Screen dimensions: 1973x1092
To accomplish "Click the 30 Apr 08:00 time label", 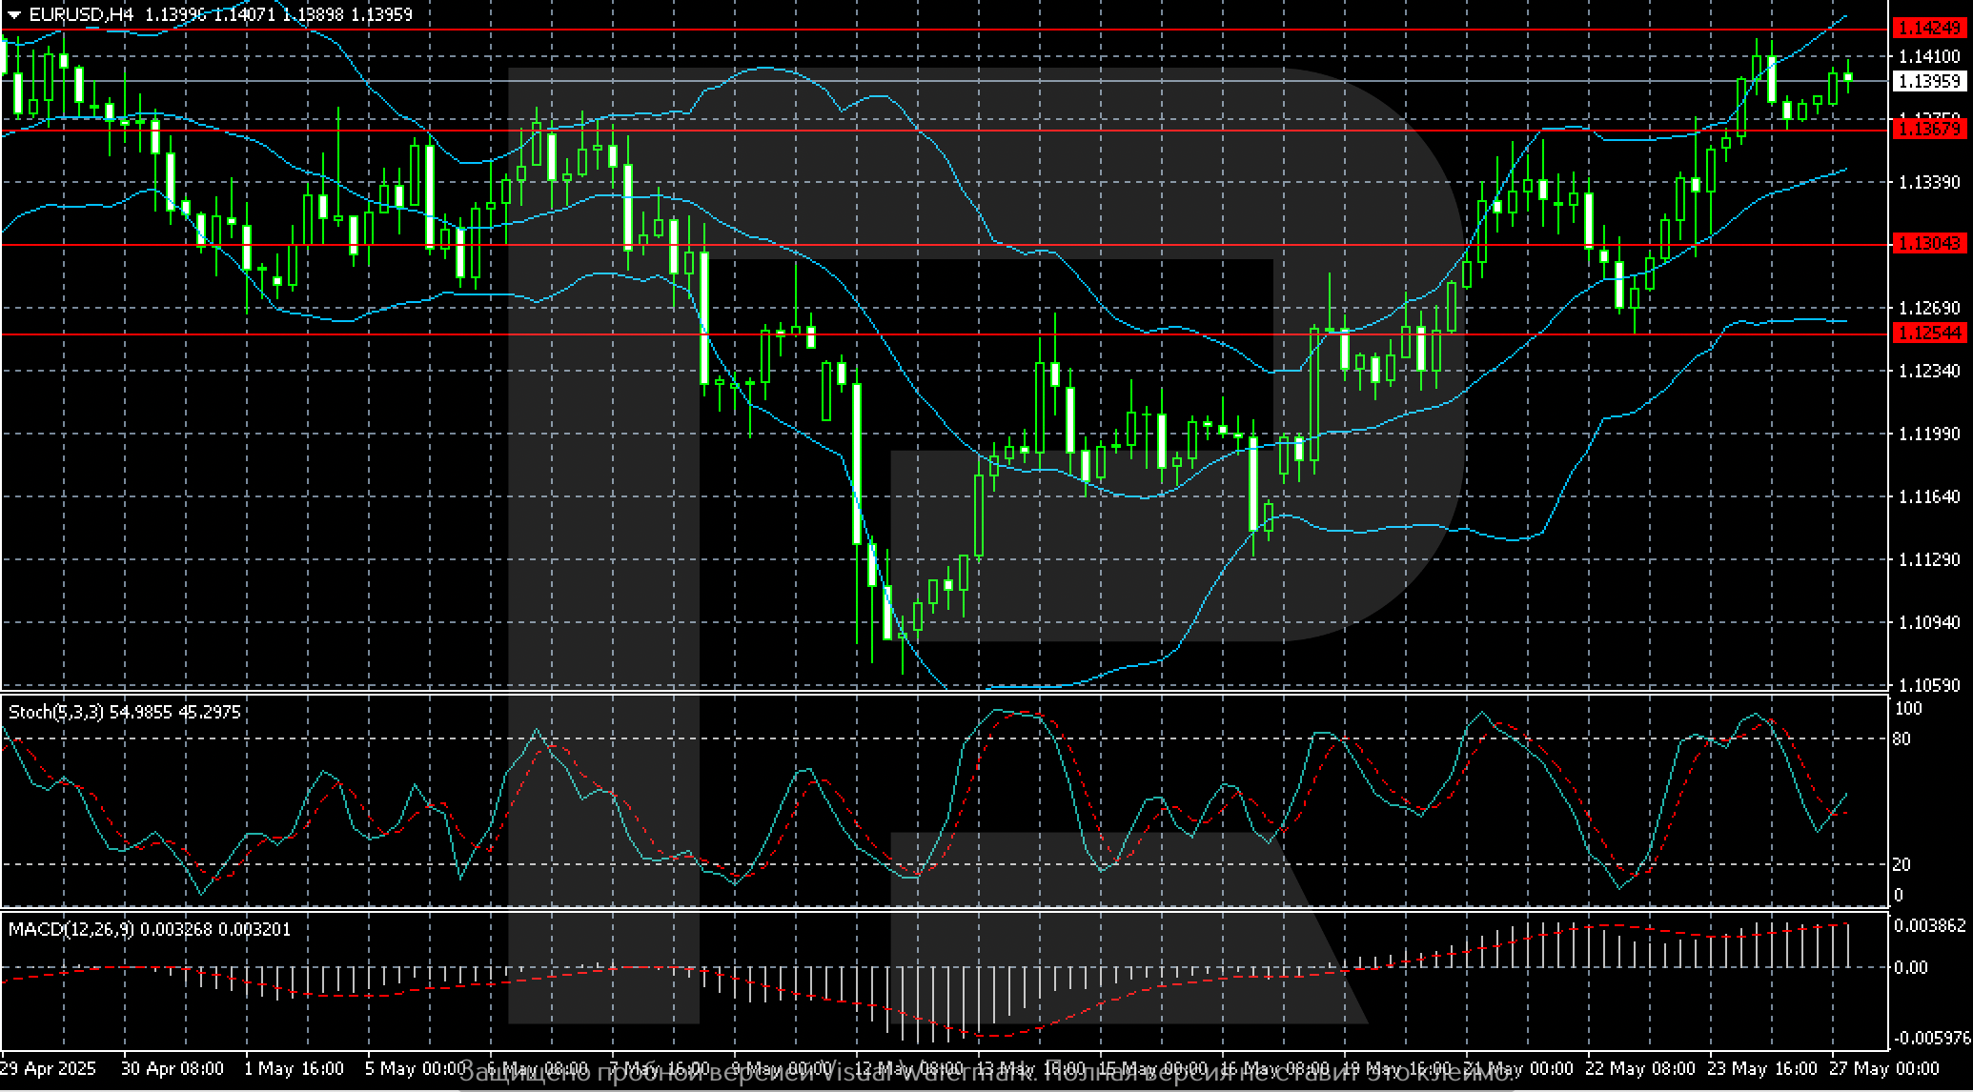I will (173, 1068).
